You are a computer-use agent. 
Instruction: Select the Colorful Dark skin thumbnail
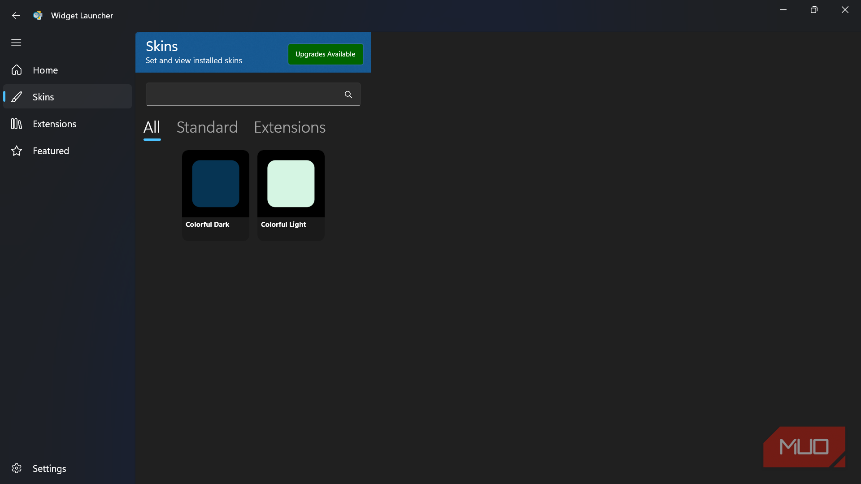click(x=216, y=184)
